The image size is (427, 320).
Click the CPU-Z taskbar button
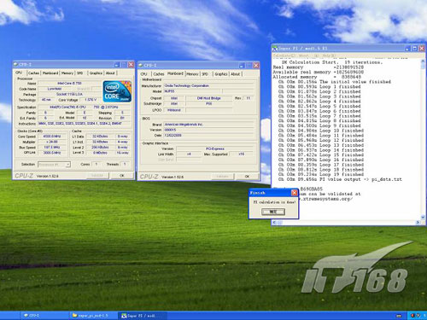point(44,316)
